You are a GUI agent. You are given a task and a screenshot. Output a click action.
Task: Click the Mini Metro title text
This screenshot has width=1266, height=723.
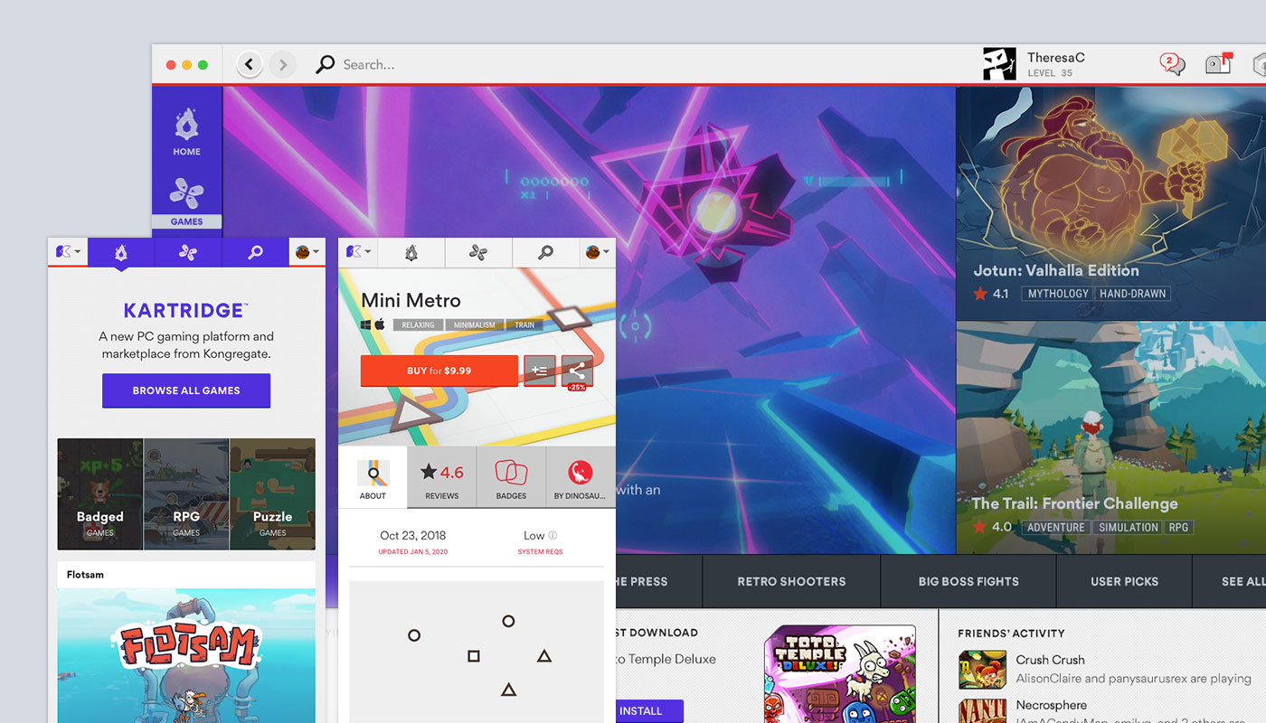tap(411, 300)
